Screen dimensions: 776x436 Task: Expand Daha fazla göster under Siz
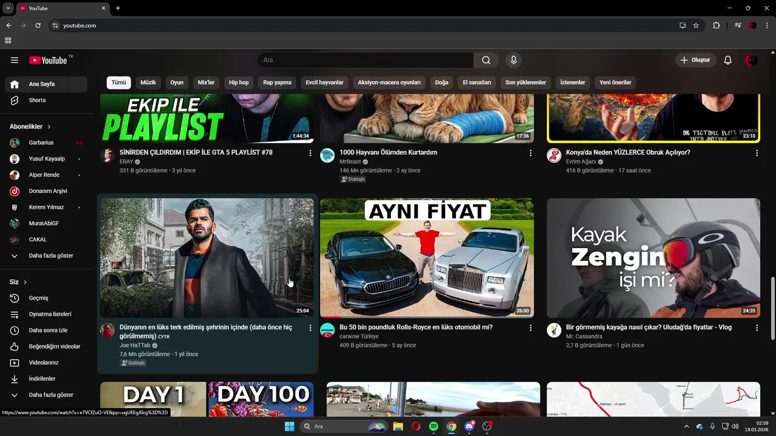(x=46, y=395)
